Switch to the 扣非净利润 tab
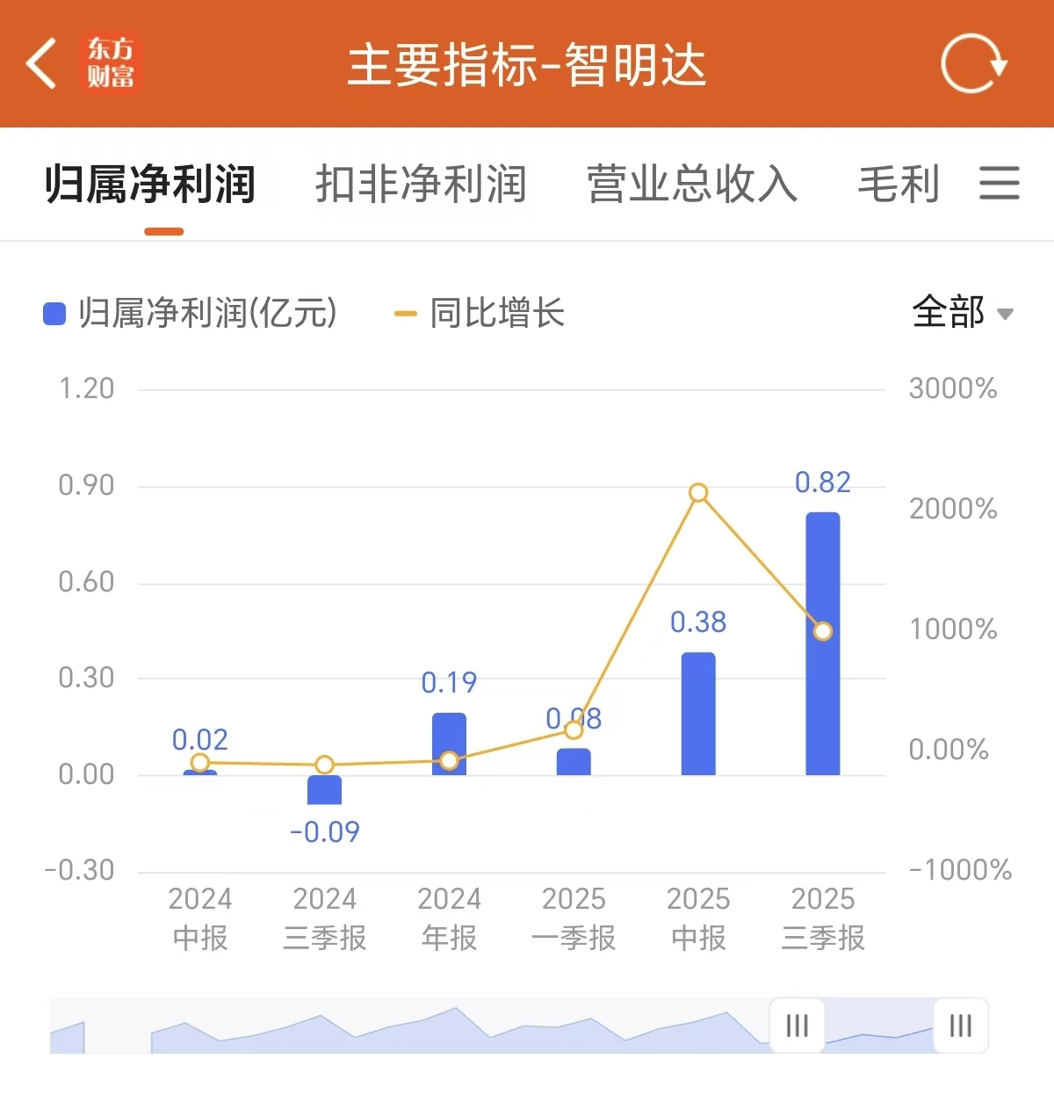Viewport: 1054px width, 1110px height. tap(421, 185)
